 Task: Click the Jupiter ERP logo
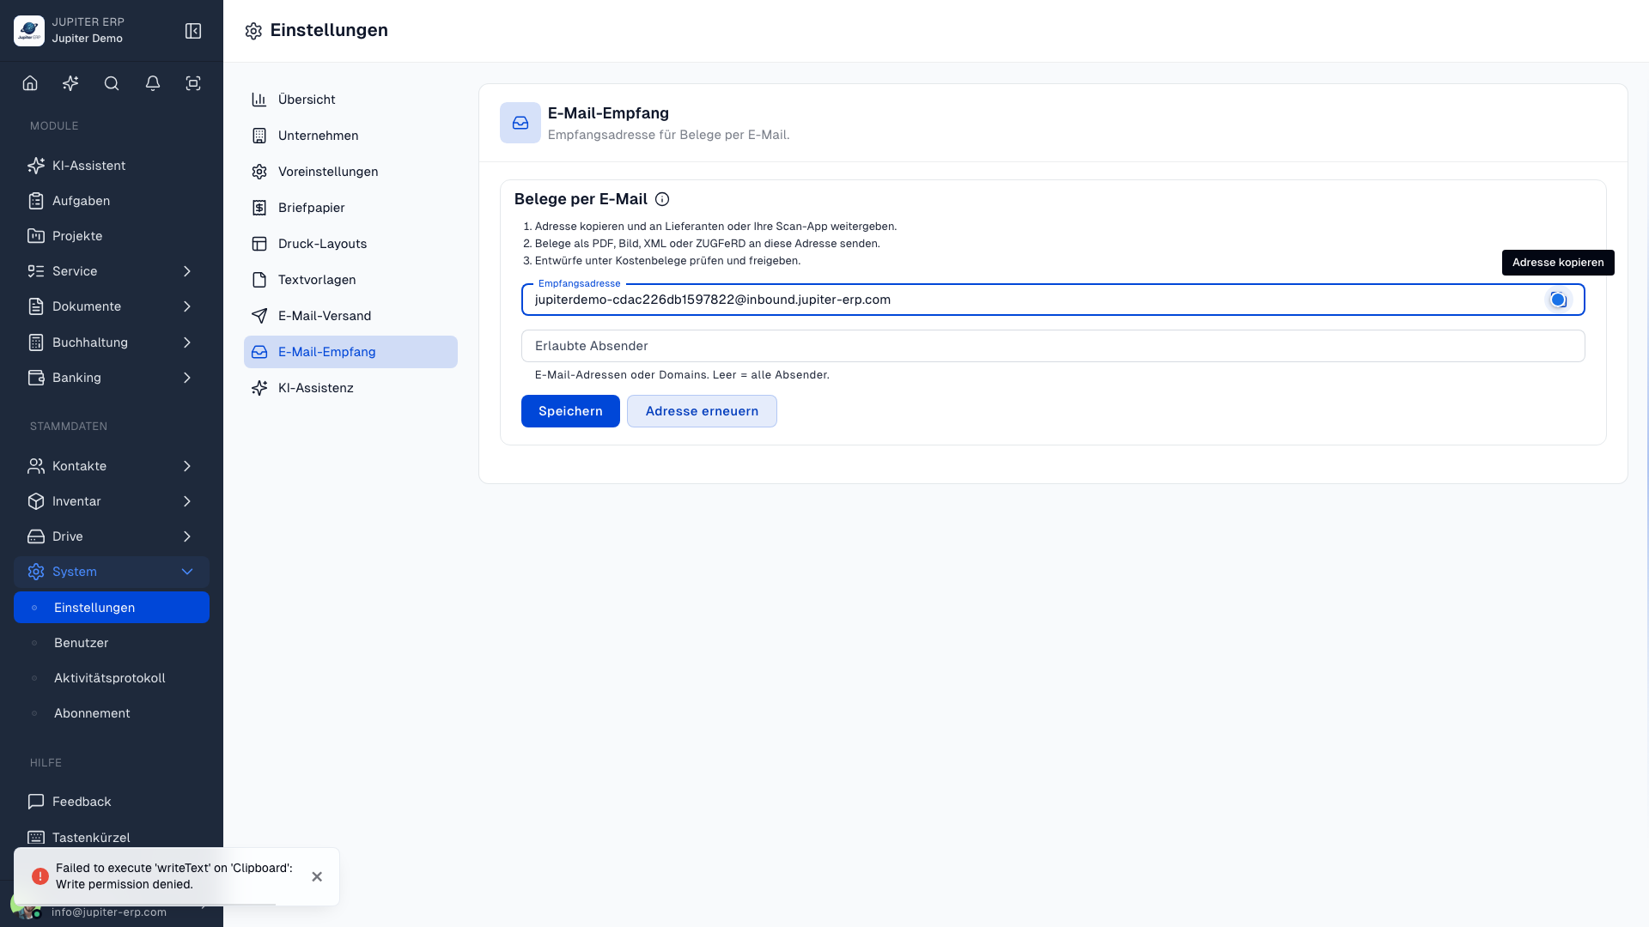pos(29,31)
